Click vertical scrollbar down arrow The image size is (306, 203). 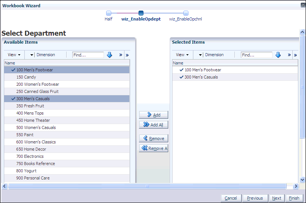302,179
